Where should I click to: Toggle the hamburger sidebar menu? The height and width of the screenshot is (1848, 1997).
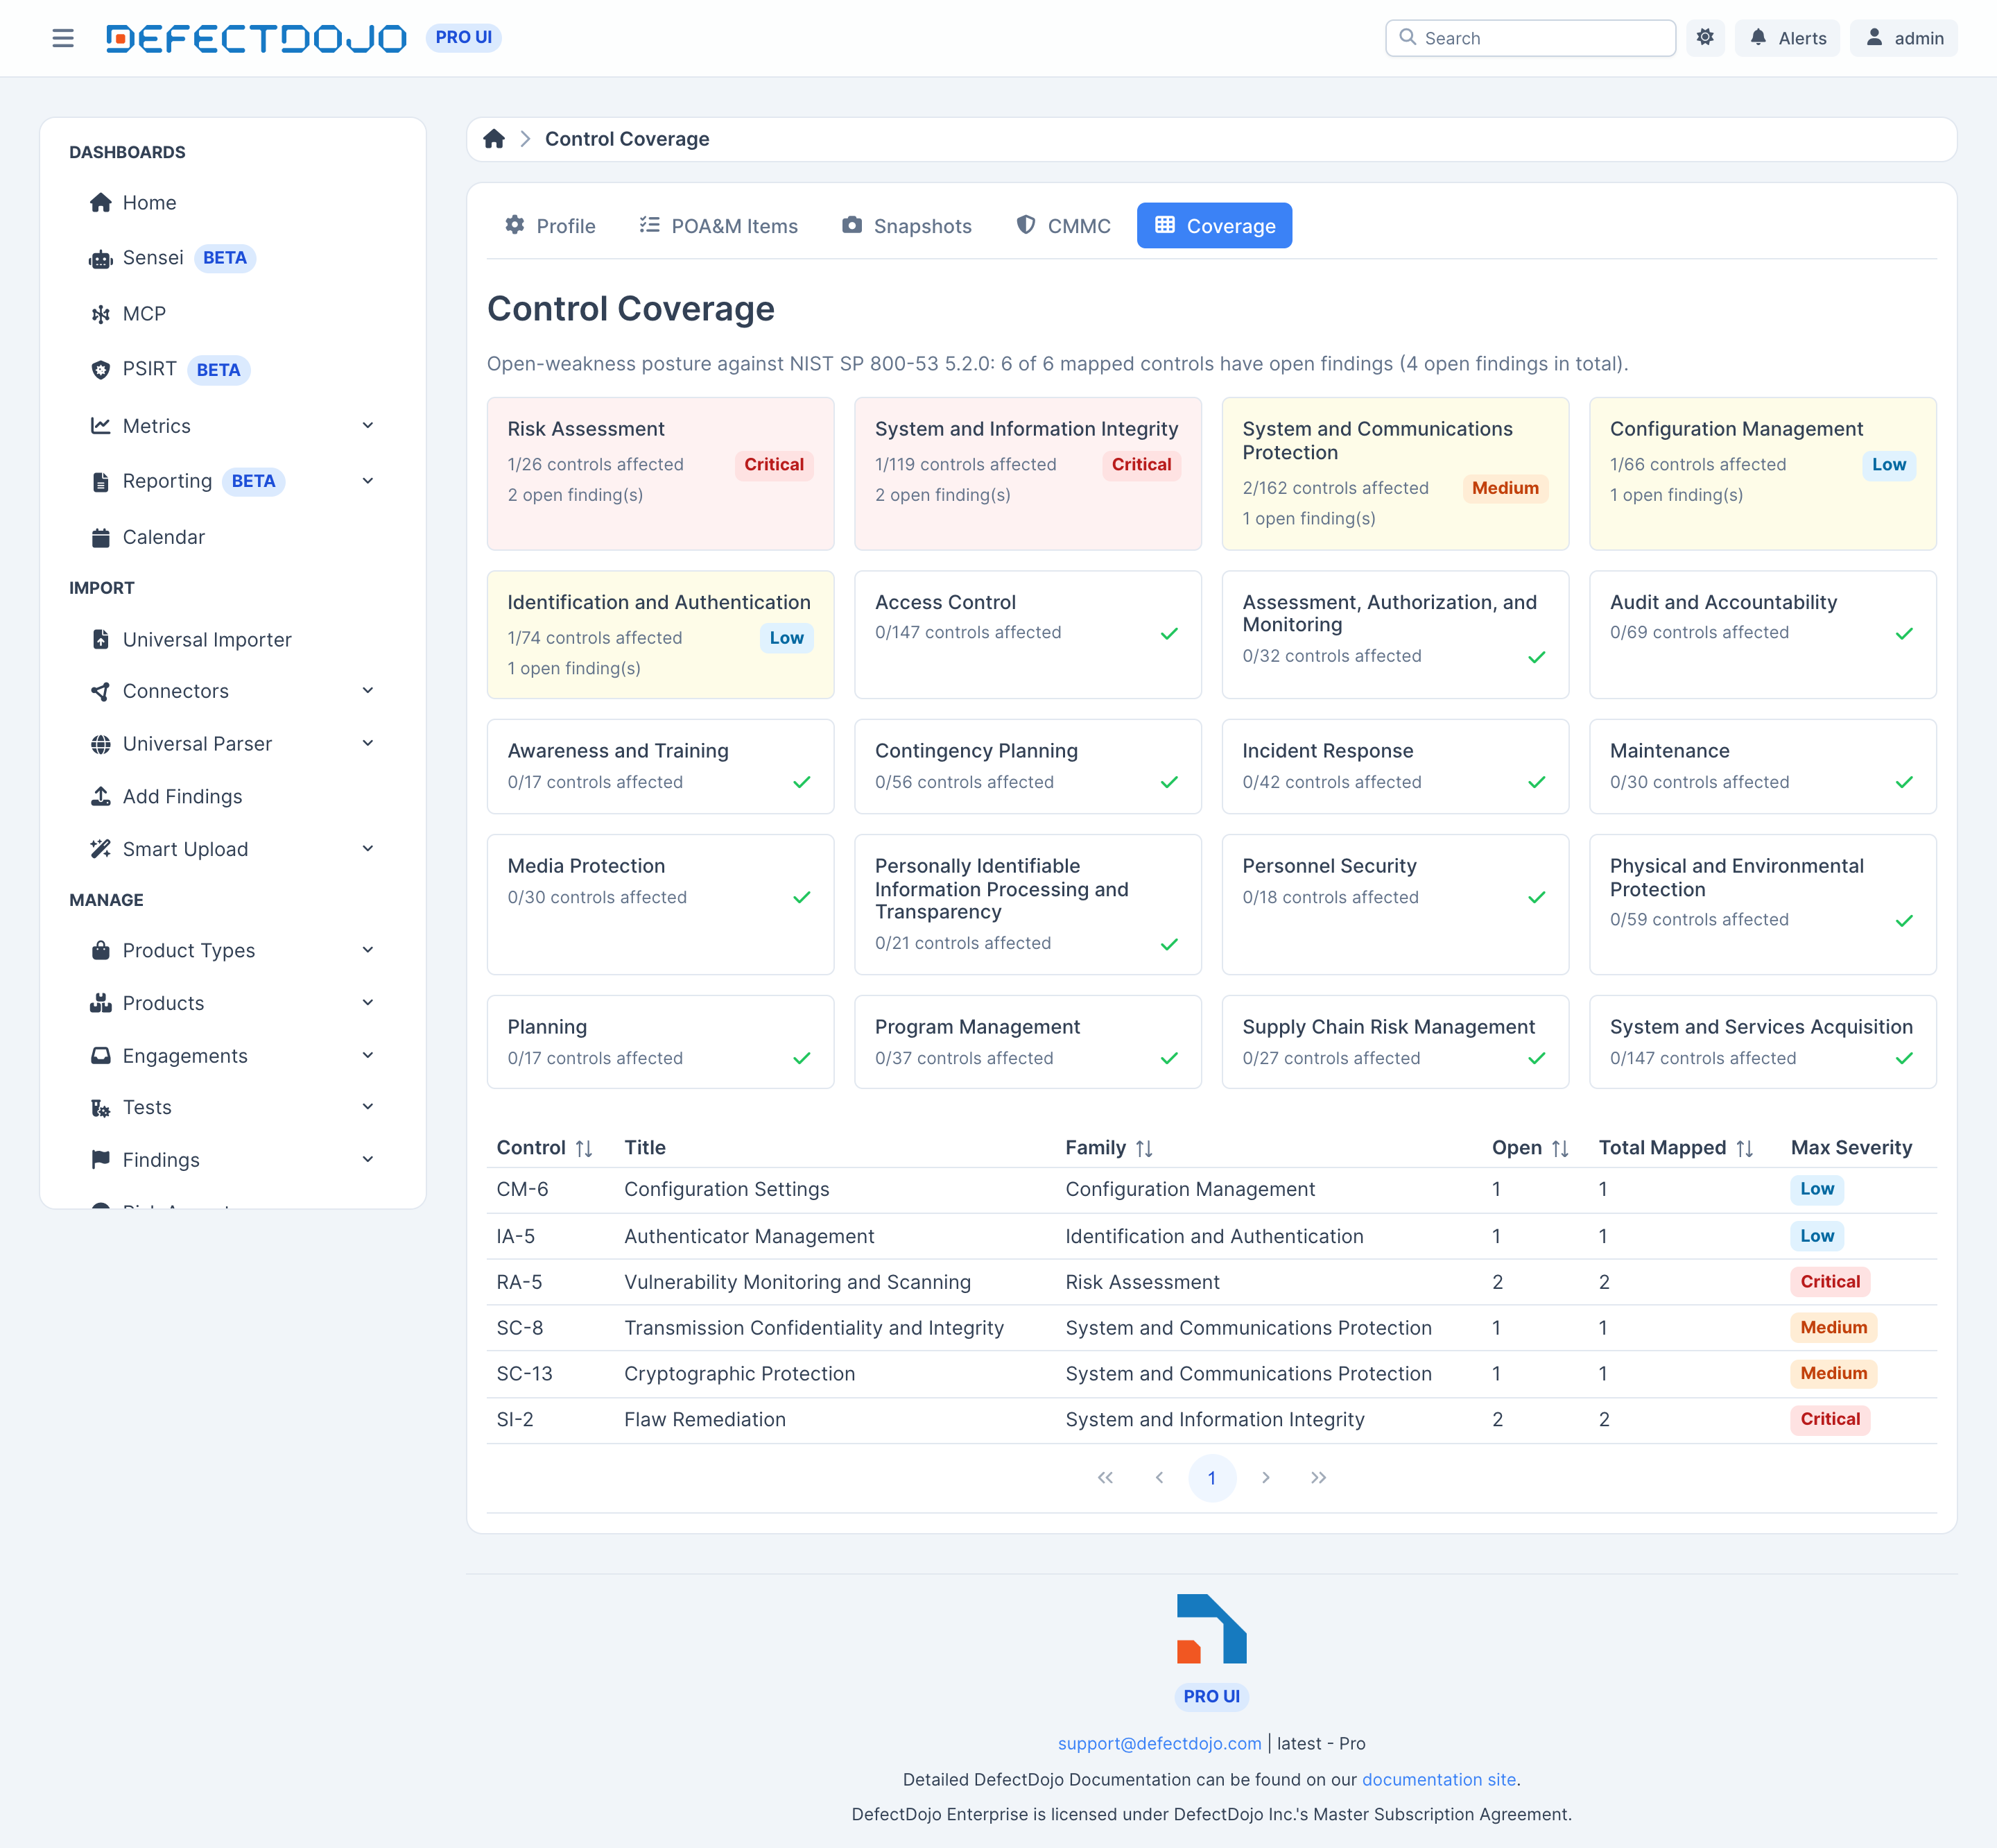click(x=63, y=38)
